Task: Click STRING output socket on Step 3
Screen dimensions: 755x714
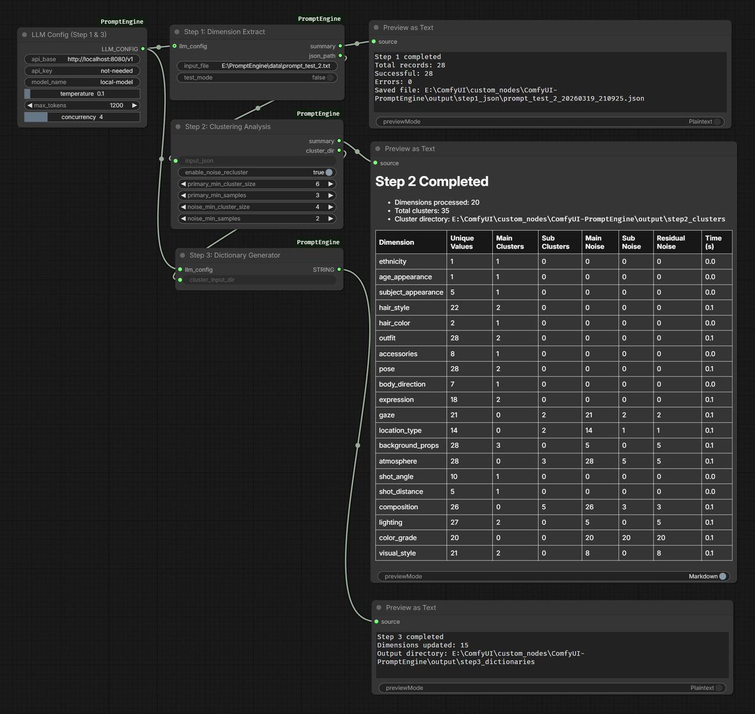Action: coord(339,269)
